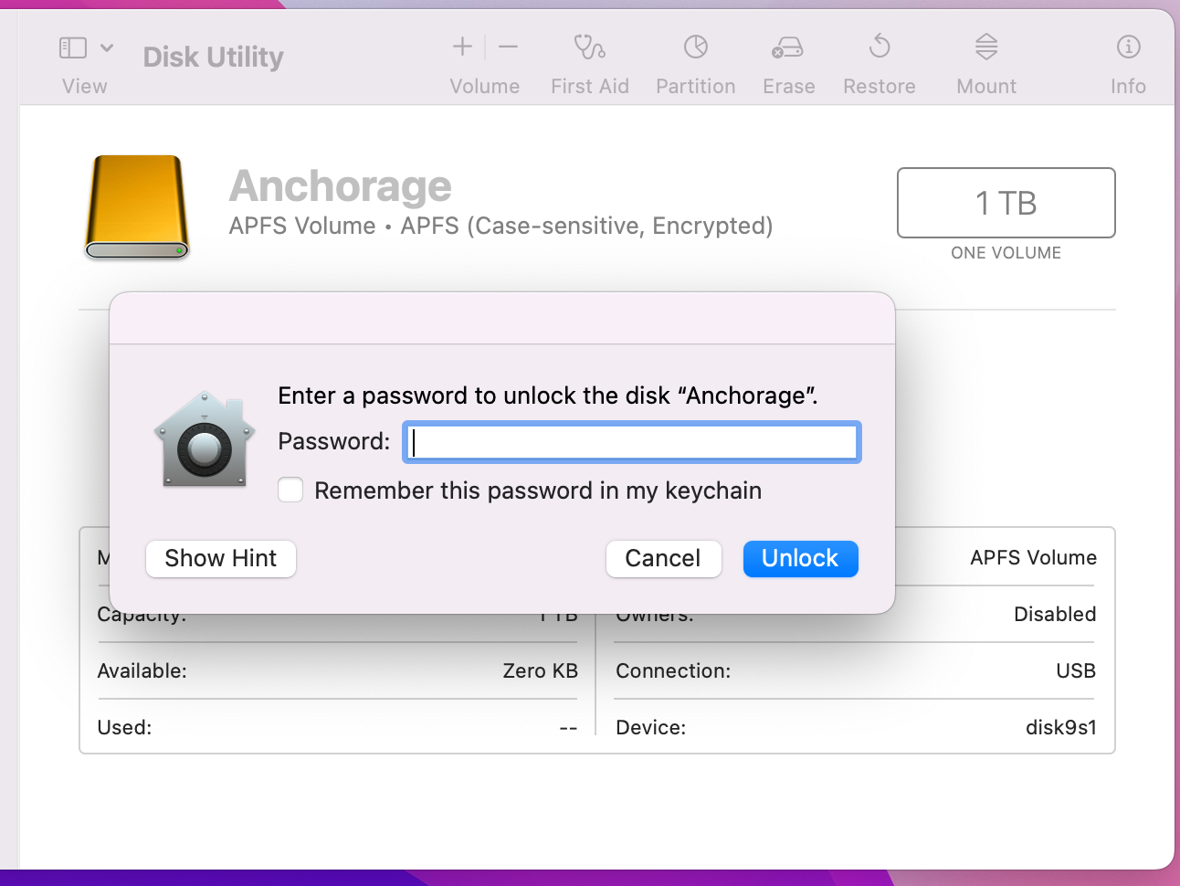Open the Partition pie icon

[x=696, y=47]
